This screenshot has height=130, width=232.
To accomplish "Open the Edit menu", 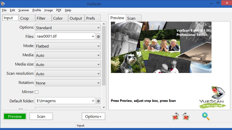I will pos(12,10).
